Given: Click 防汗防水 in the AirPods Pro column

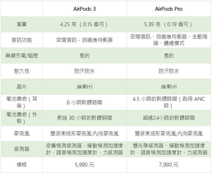Looking at the screenshot, I should (169, 71).
